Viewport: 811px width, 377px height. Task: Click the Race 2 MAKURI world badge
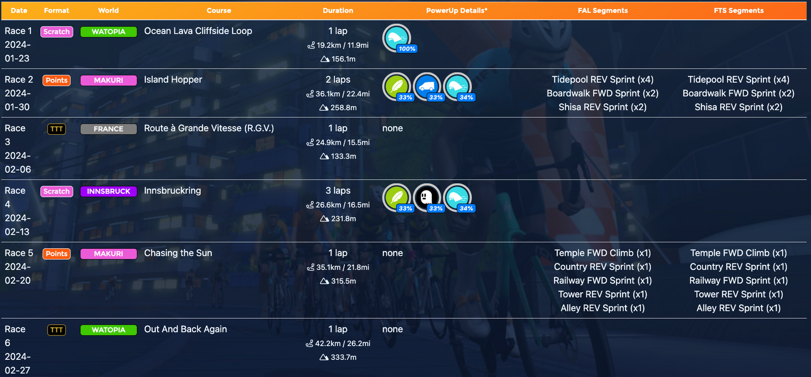(x=108, y=80)
